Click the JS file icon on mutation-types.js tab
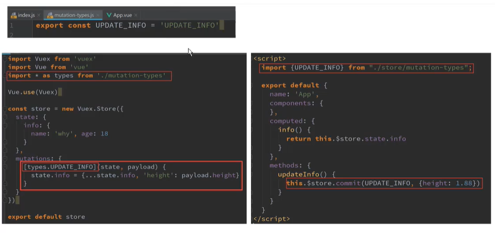Screen dimensions: 495x233 click(50, 15)
